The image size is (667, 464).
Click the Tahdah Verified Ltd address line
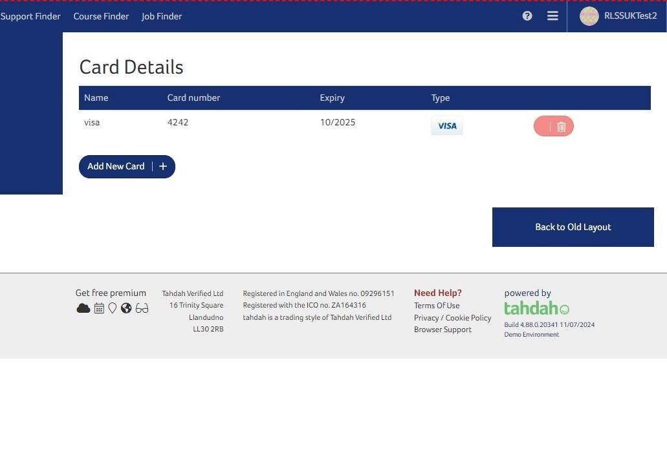192,293
